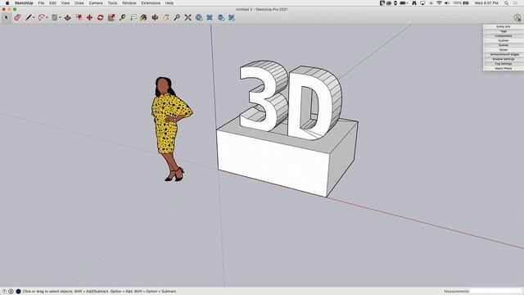Expand the Fog Settings panel
Screen dimensions: 524x295
click(504, 64)
